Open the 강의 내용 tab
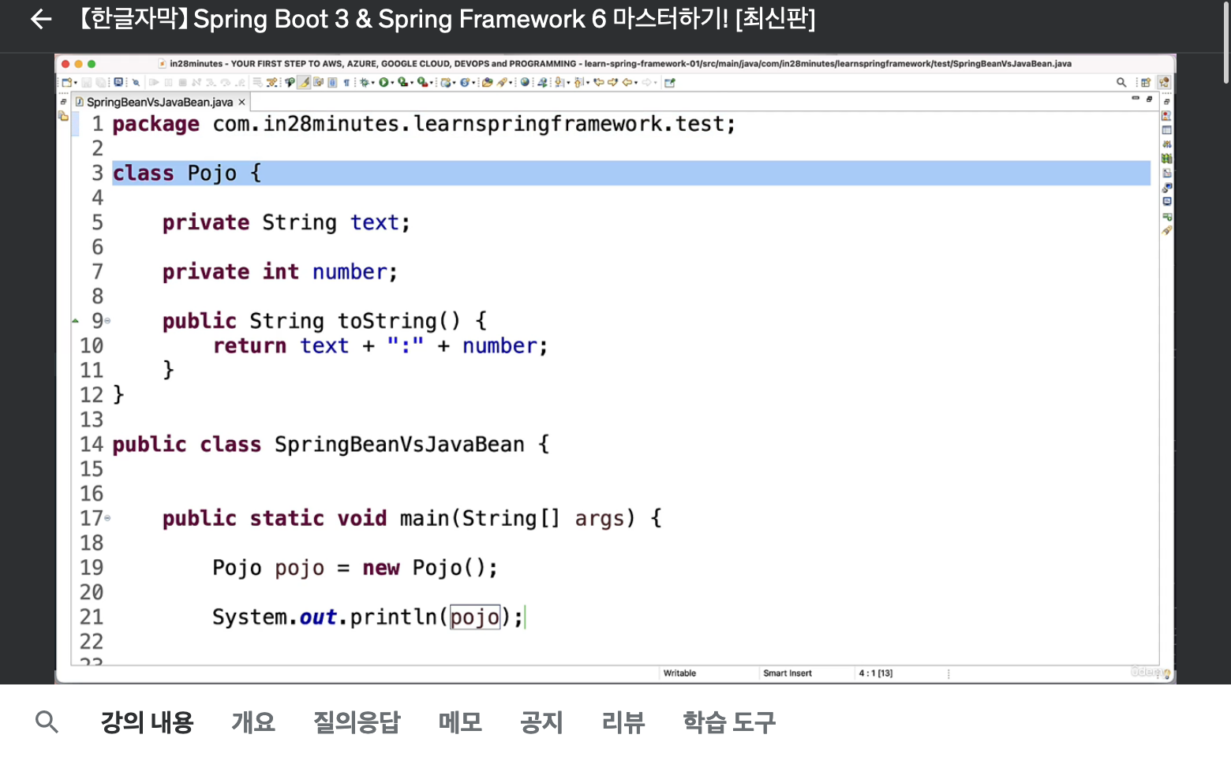This screenshot has height=757, width=1231. click(x=147, y=722)
